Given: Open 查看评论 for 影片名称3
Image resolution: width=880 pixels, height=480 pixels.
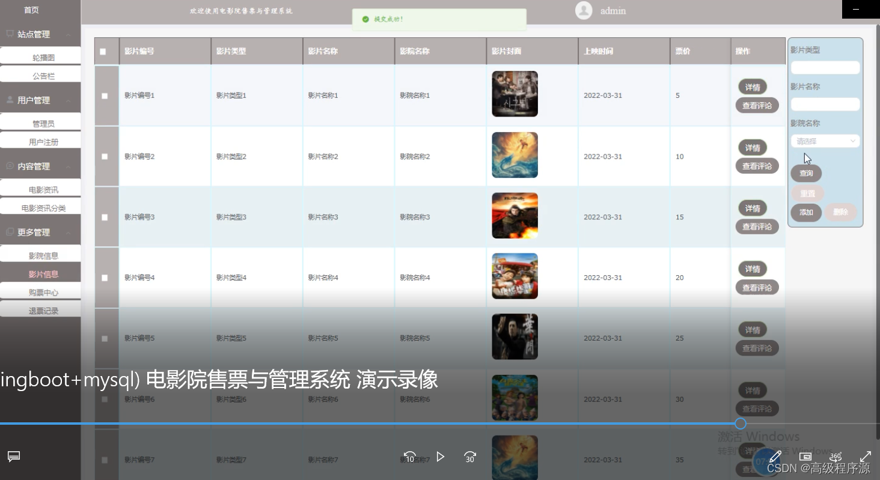Looking at the screenshot, I should pos(757,226).
